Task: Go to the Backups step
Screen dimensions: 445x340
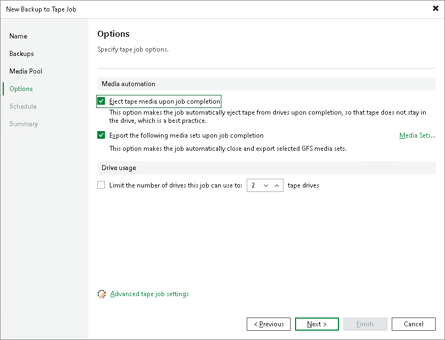Action: coord(23,54)
